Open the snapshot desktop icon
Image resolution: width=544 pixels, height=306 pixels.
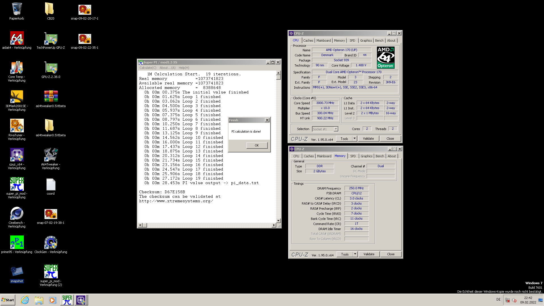[17, 274]
